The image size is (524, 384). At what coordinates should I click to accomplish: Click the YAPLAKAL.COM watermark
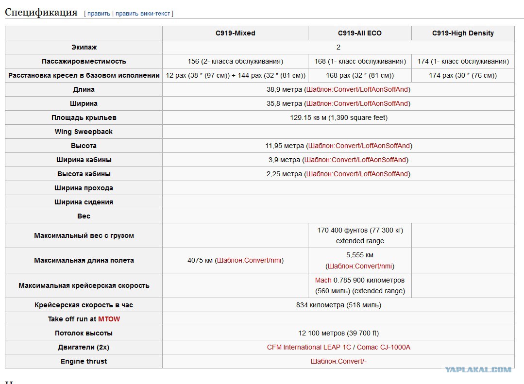[x=478, y=369]
